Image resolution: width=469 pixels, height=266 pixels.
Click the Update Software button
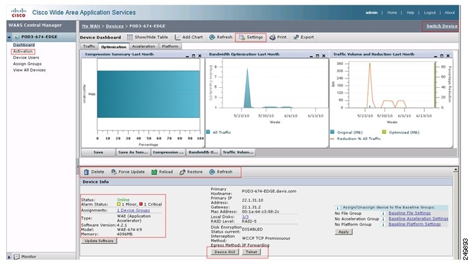(99, 241)
